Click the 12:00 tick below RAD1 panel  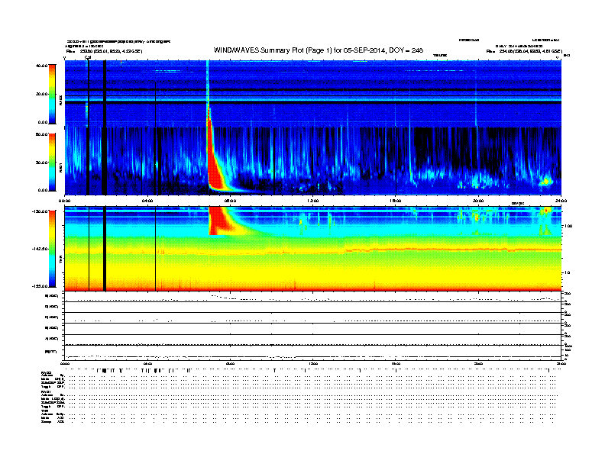[313, 201]
